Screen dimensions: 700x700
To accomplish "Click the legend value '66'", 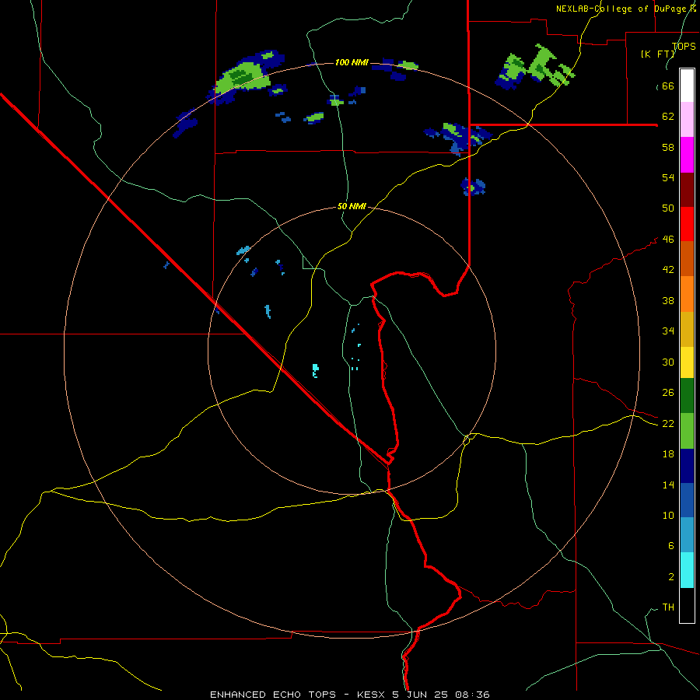I will pyautogui.click(x=668, y=86).
